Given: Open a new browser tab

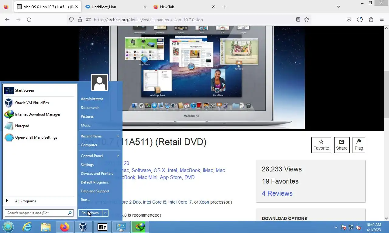Looking at the screenshot, I should pos(225,7).
